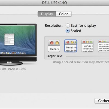Choose the smallest-text scaling thumbnail
Image resolution: width=109 pixels, height=109 pixels.
click(104, 46)
